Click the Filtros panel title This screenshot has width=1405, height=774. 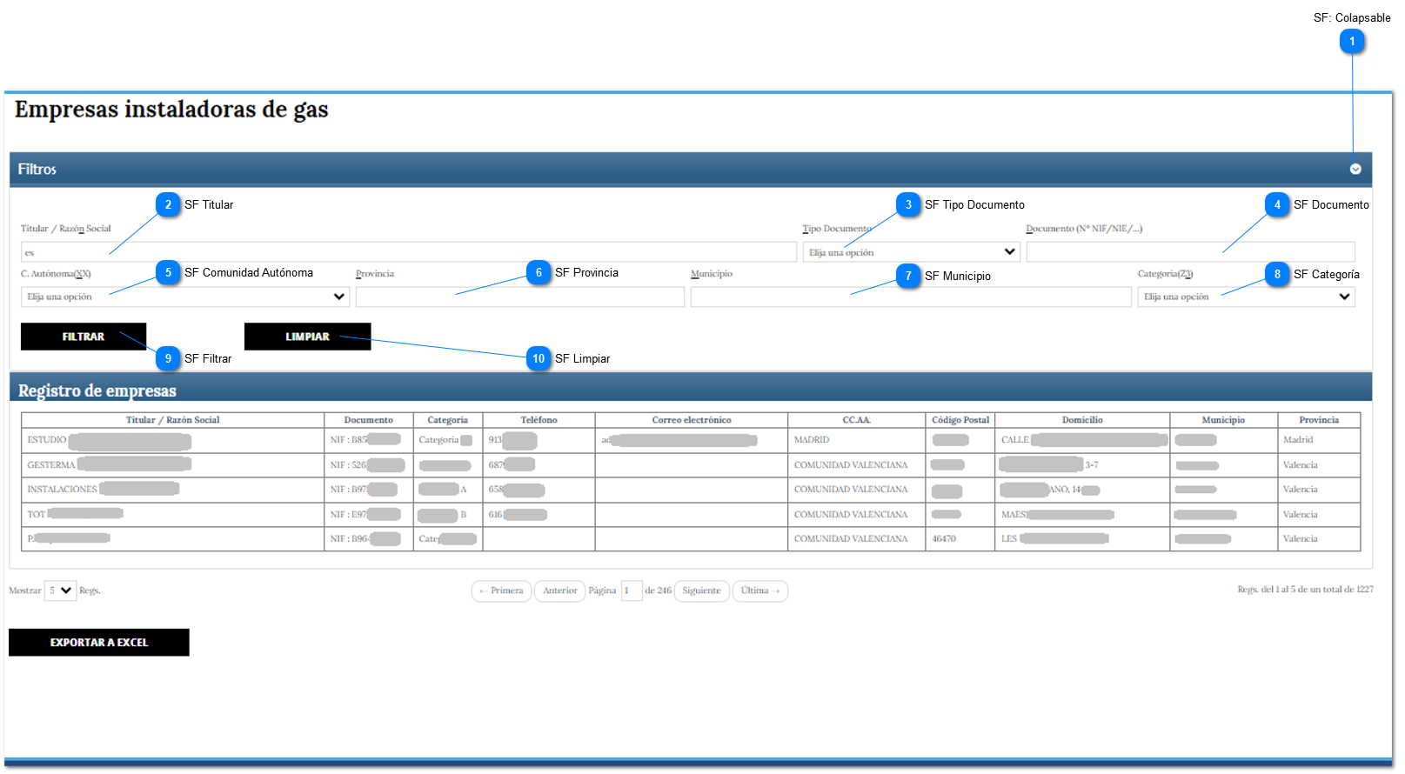coord(37,170)
